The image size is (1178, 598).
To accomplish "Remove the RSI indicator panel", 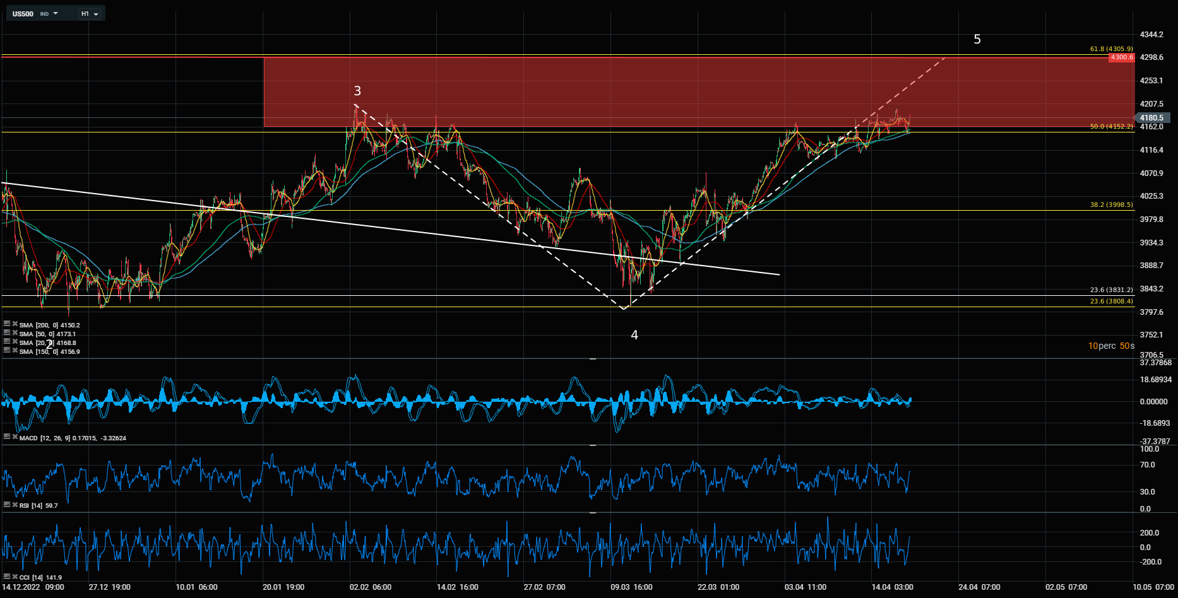I will (15, 505).
